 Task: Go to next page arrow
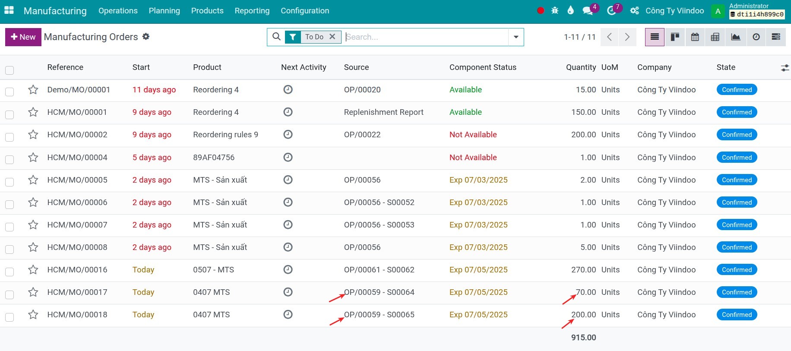point(627,37)
